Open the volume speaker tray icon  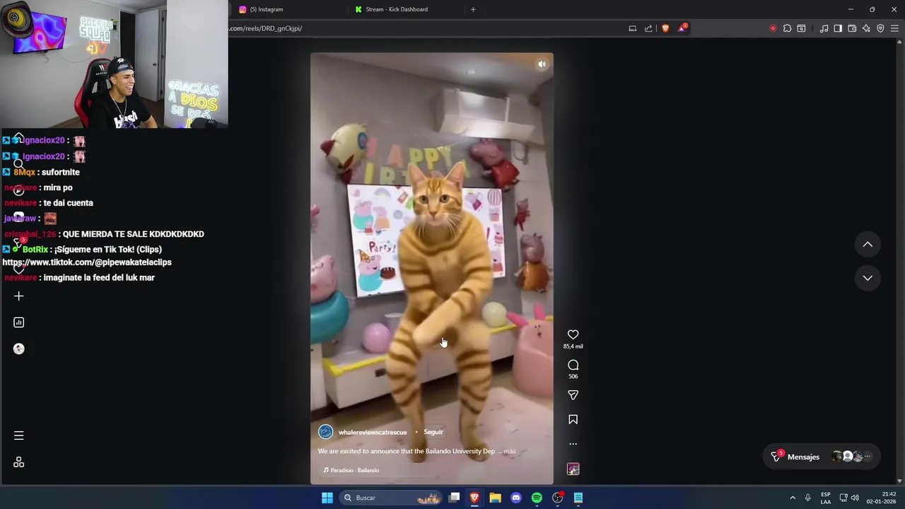(x=855, y=498)
